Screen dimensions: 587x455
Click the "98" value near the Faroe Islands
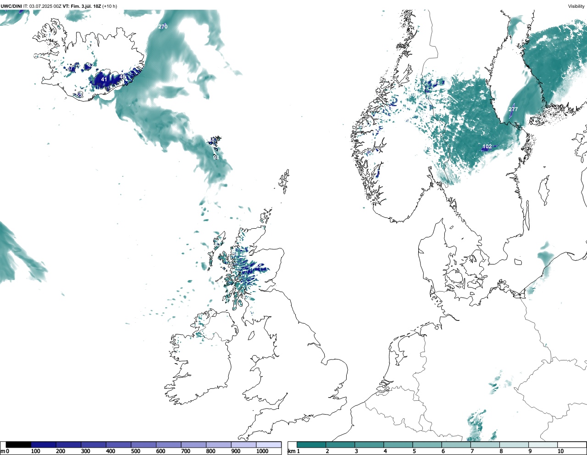(x=216, y=157)
